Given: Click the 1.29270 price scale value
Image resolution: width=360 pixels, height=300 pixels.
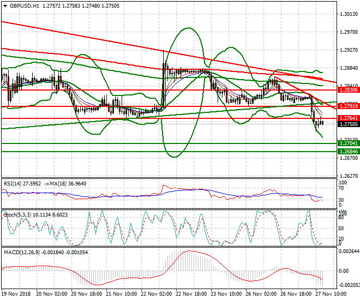Looking at the screenshot, I should coord(349,50).
